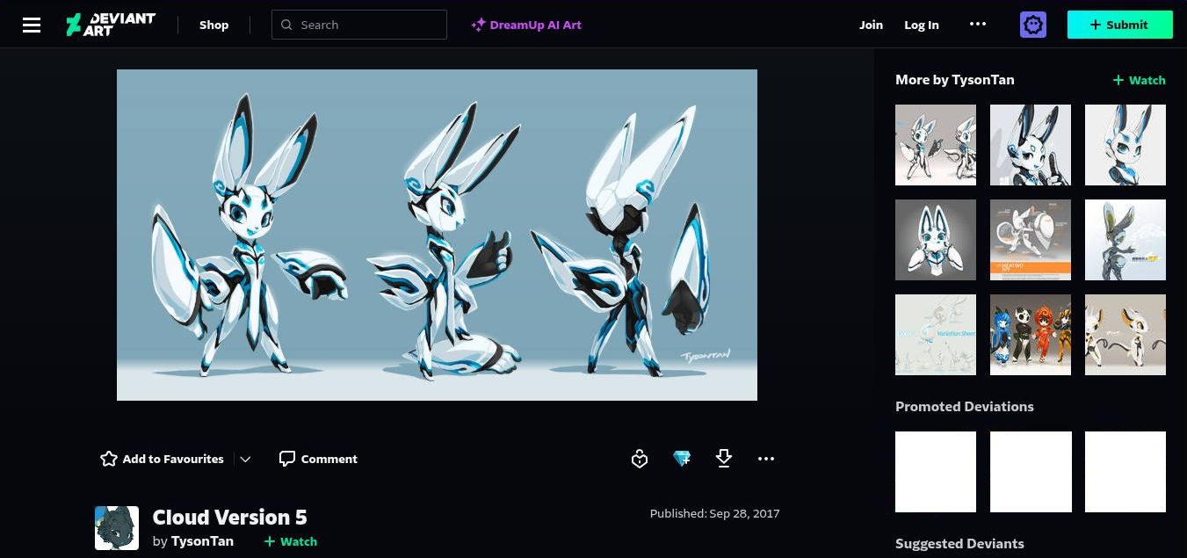The width and height of the screenshot is (1187, 558).
Task: Click the green Submit button
Action: pos(1119,25)
